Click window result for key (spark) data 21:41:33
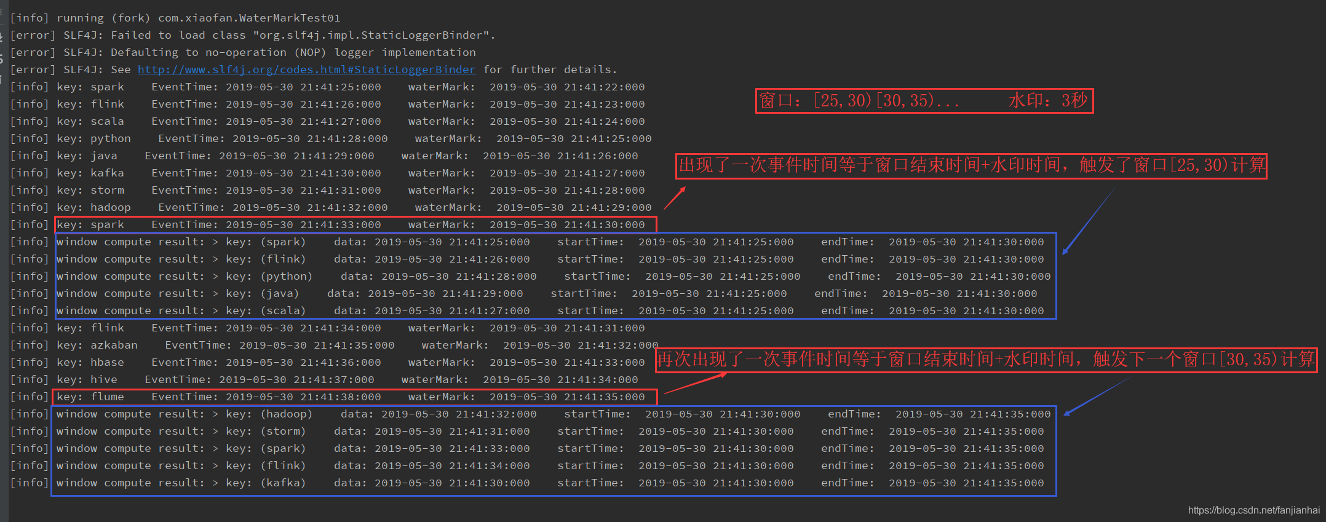1326x522 pixels. [527, 448]
